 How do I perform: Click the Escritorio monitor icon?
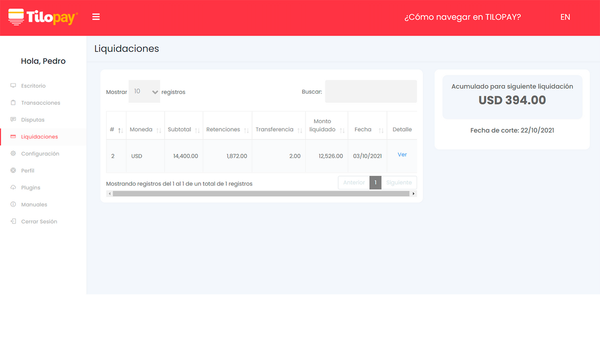coord(13,86)
